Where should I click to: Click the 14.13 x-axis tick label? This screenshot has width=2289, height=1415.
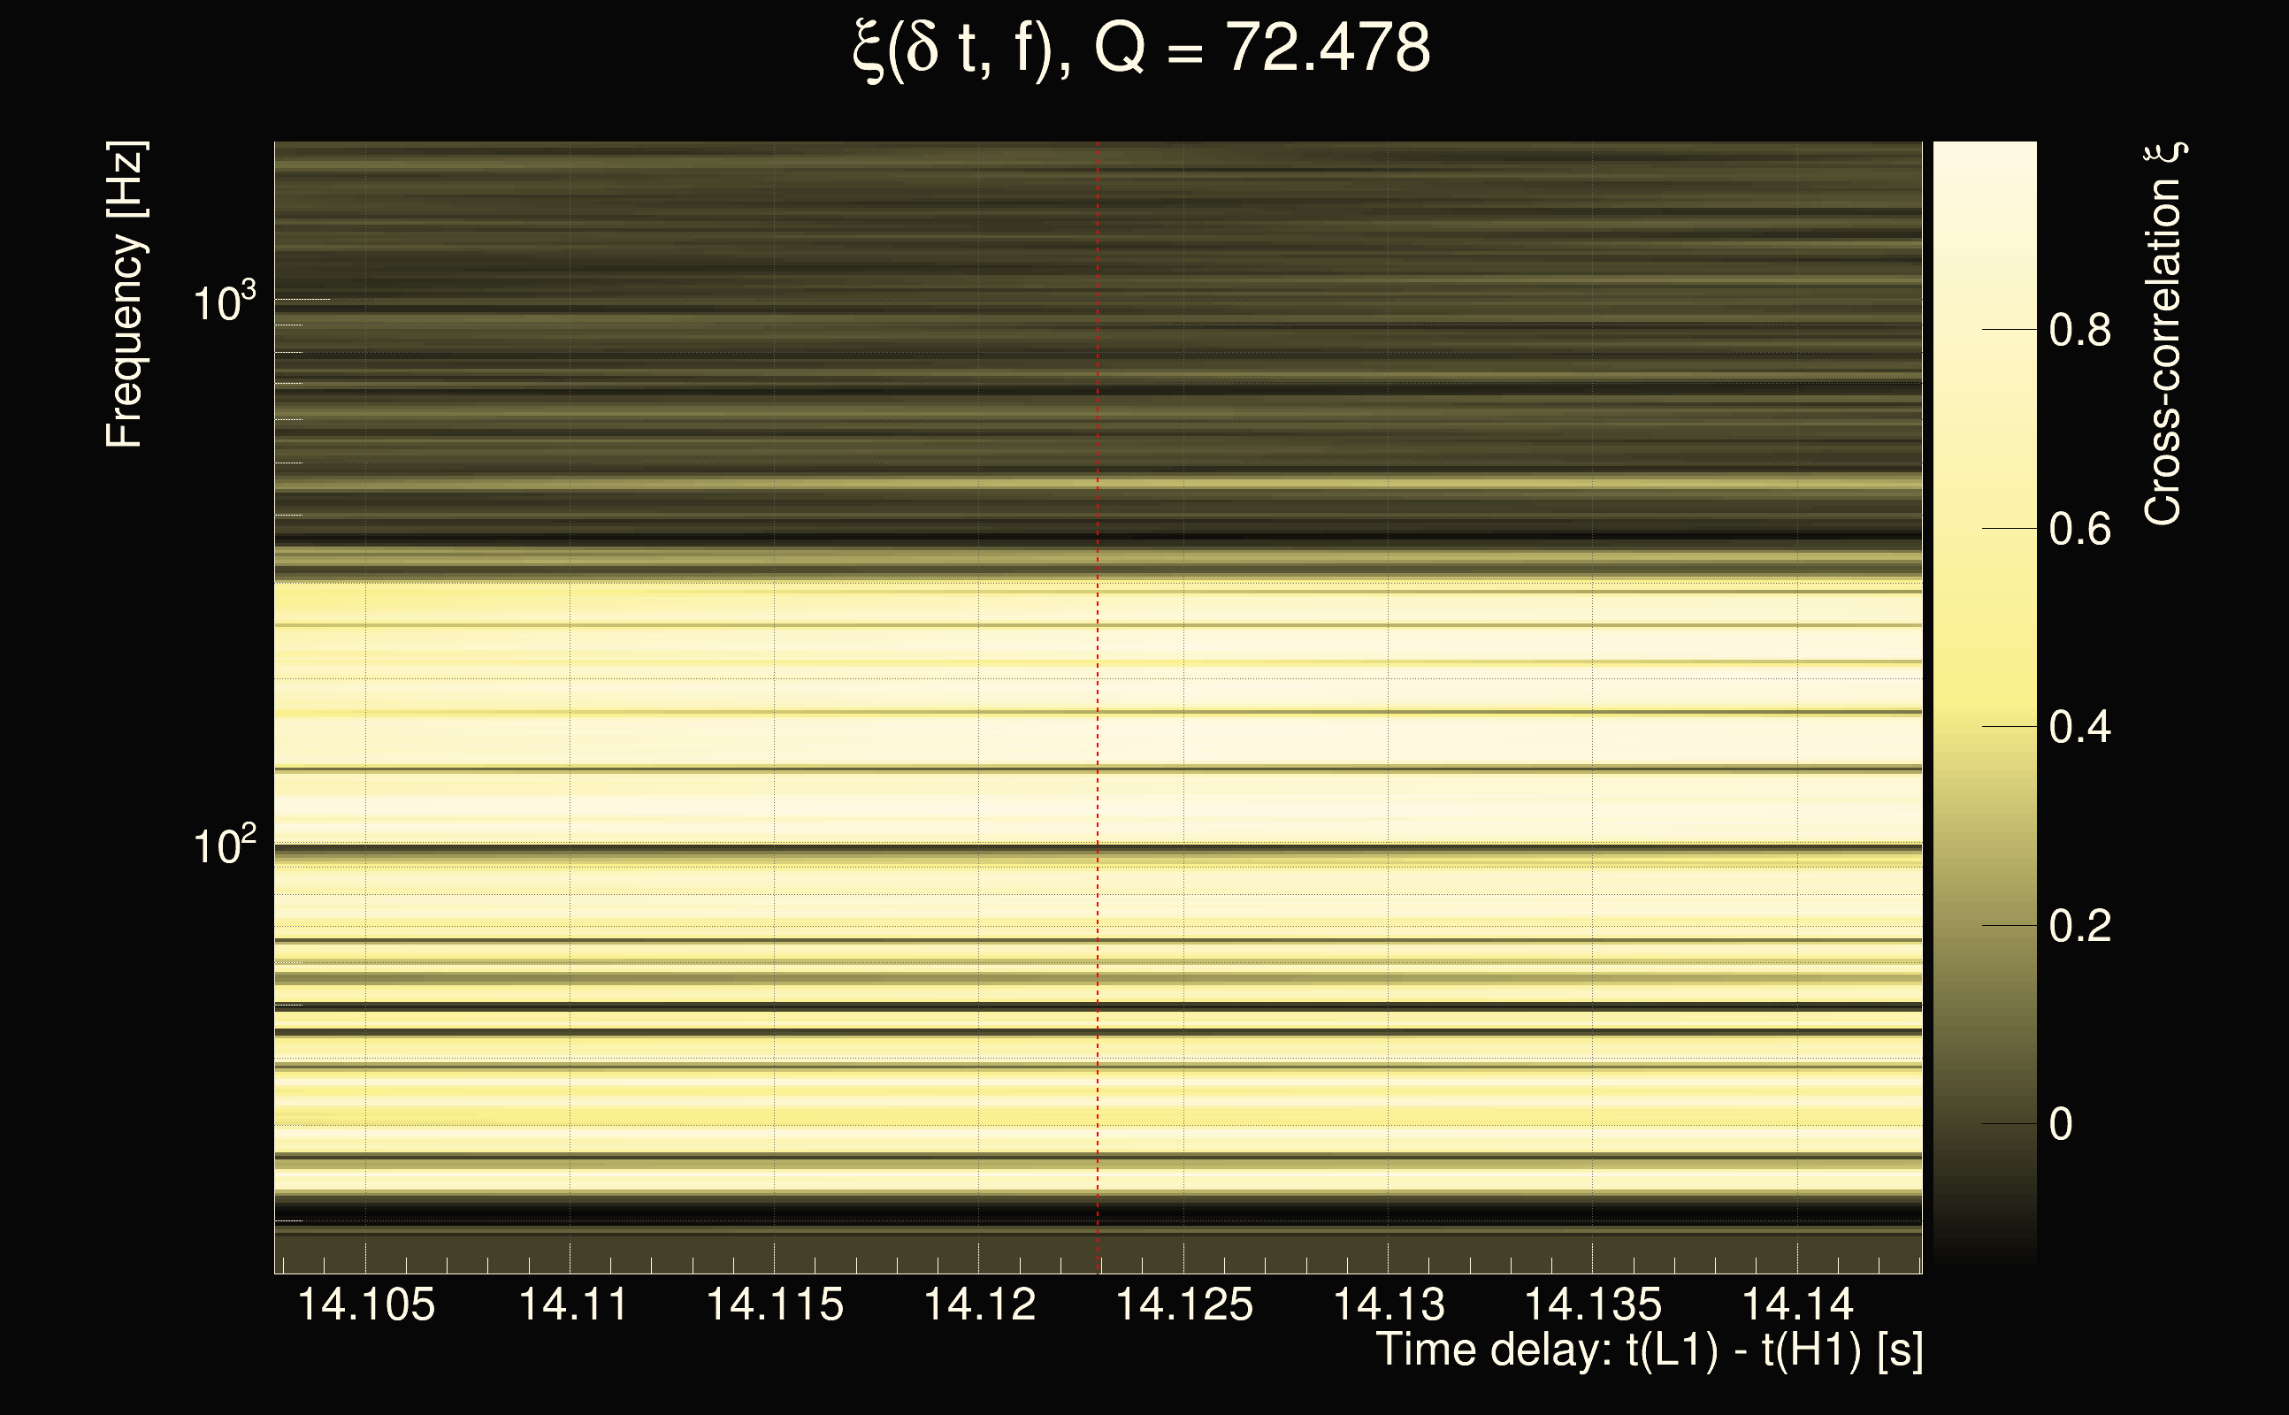[1389, 1304]
